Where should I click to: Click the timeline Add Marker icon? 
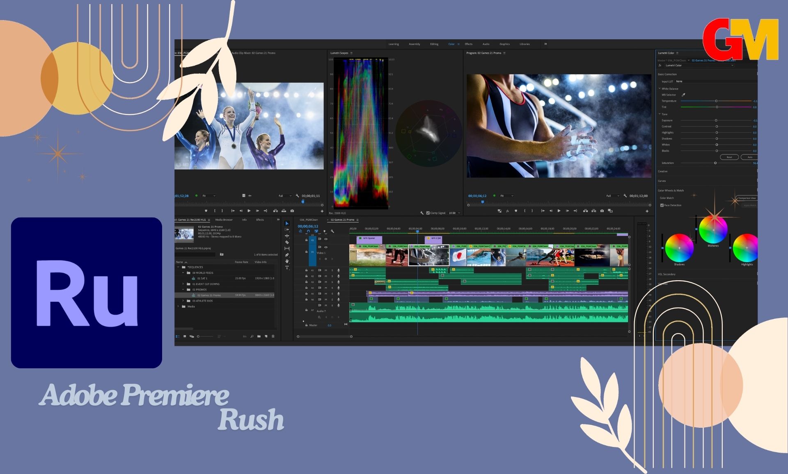tap(324, 231)
